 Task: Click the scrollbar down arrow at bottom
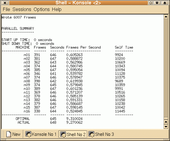pyautogui.click(x=166, y=126)
